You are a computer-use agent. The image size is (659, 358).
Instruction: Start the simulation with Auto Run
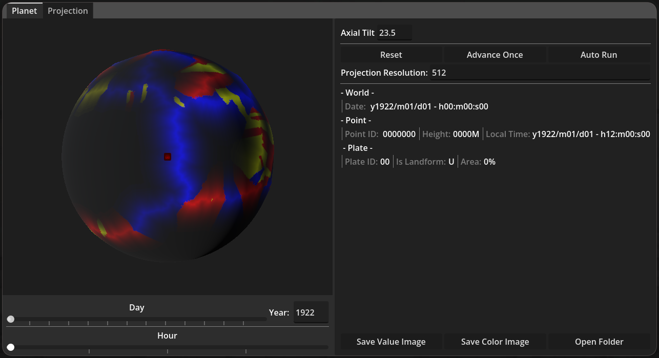click(x=599, y=55)
